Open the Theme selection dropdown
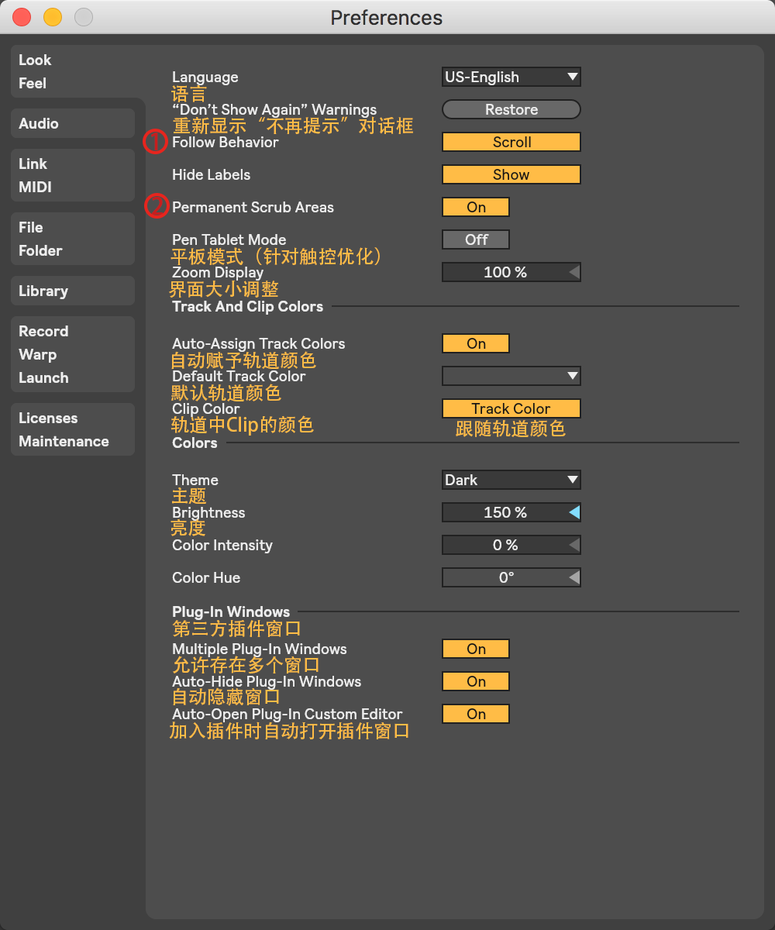Viewport: 775px width, 930px height. 511,480
